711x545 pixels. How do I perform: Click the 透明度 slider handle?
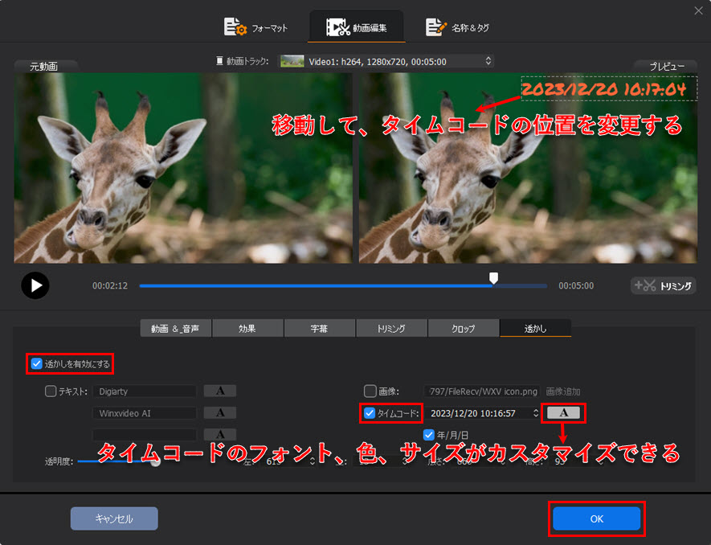pyautogui.click(x=156, y=461)
